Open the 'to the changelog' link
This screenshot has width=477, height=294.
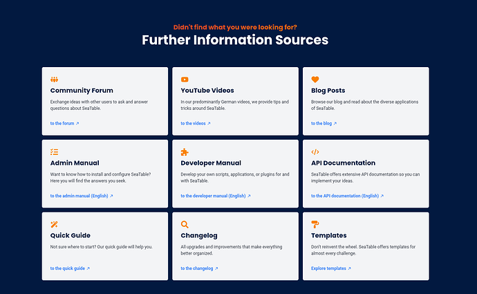(x=199, y=268)
